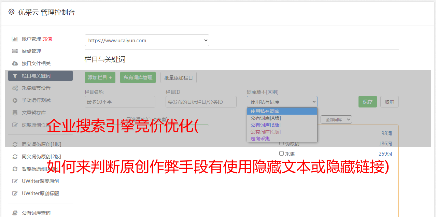Click the 手动运行测试 play icon
436x217 pixels.
(15, 100)
